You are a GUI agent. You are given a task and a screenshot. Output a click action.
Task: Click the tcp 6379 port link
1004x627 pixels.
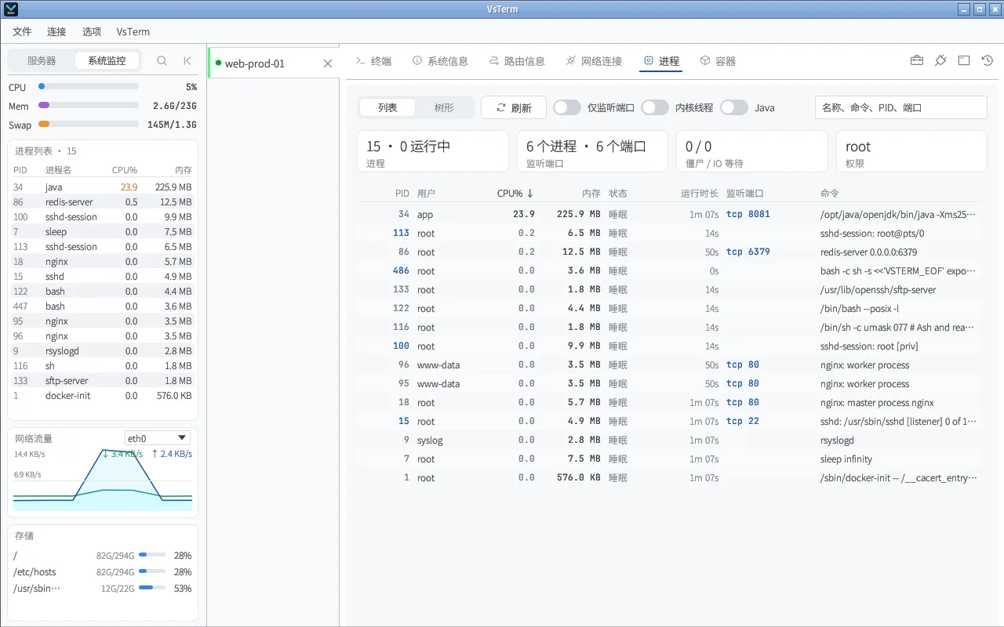(748, 252)
